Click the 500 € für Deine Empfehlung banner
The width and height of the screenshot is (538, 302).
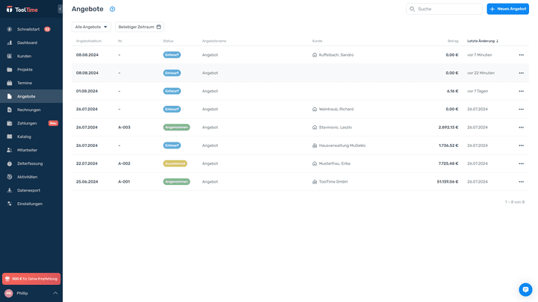tap(31, 278)
